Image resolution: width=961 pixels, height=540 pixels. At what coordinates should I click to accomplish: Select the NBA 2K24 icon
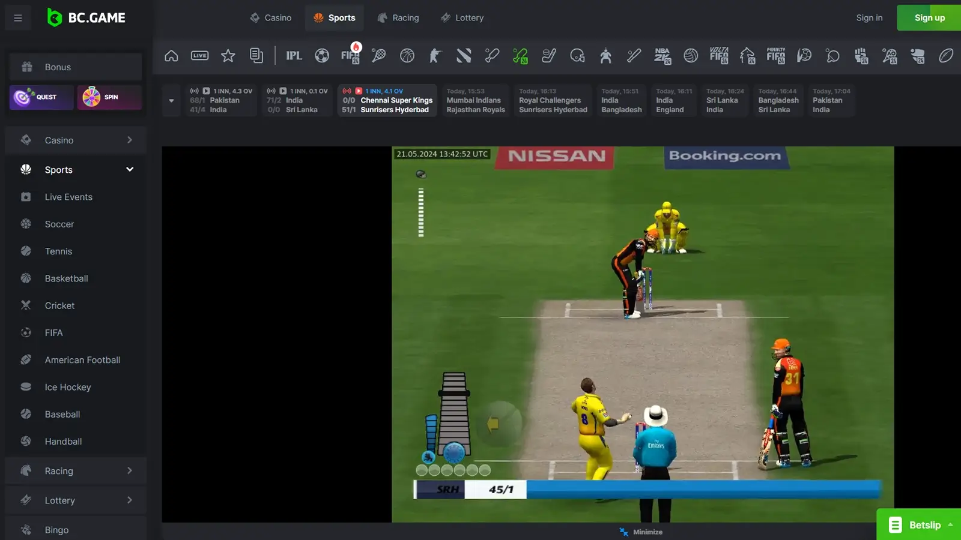(x=662, y=56)
